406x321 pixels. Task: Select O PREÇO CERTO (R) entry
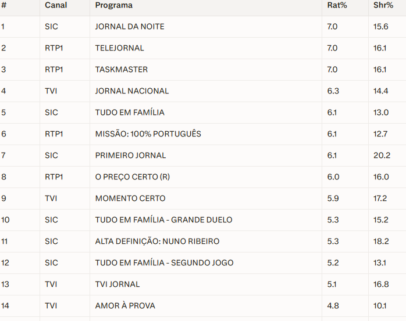pyautogui.click(x=133, y=177)
